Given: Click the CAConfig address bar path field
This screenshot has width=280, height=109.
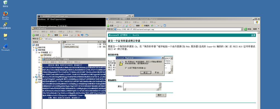Looking at the screenshot, I should coord(73,38).
